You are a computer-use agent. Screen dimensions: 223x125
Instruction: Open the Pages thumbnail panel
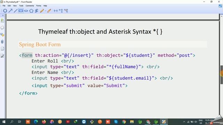[x=2, y=49]
